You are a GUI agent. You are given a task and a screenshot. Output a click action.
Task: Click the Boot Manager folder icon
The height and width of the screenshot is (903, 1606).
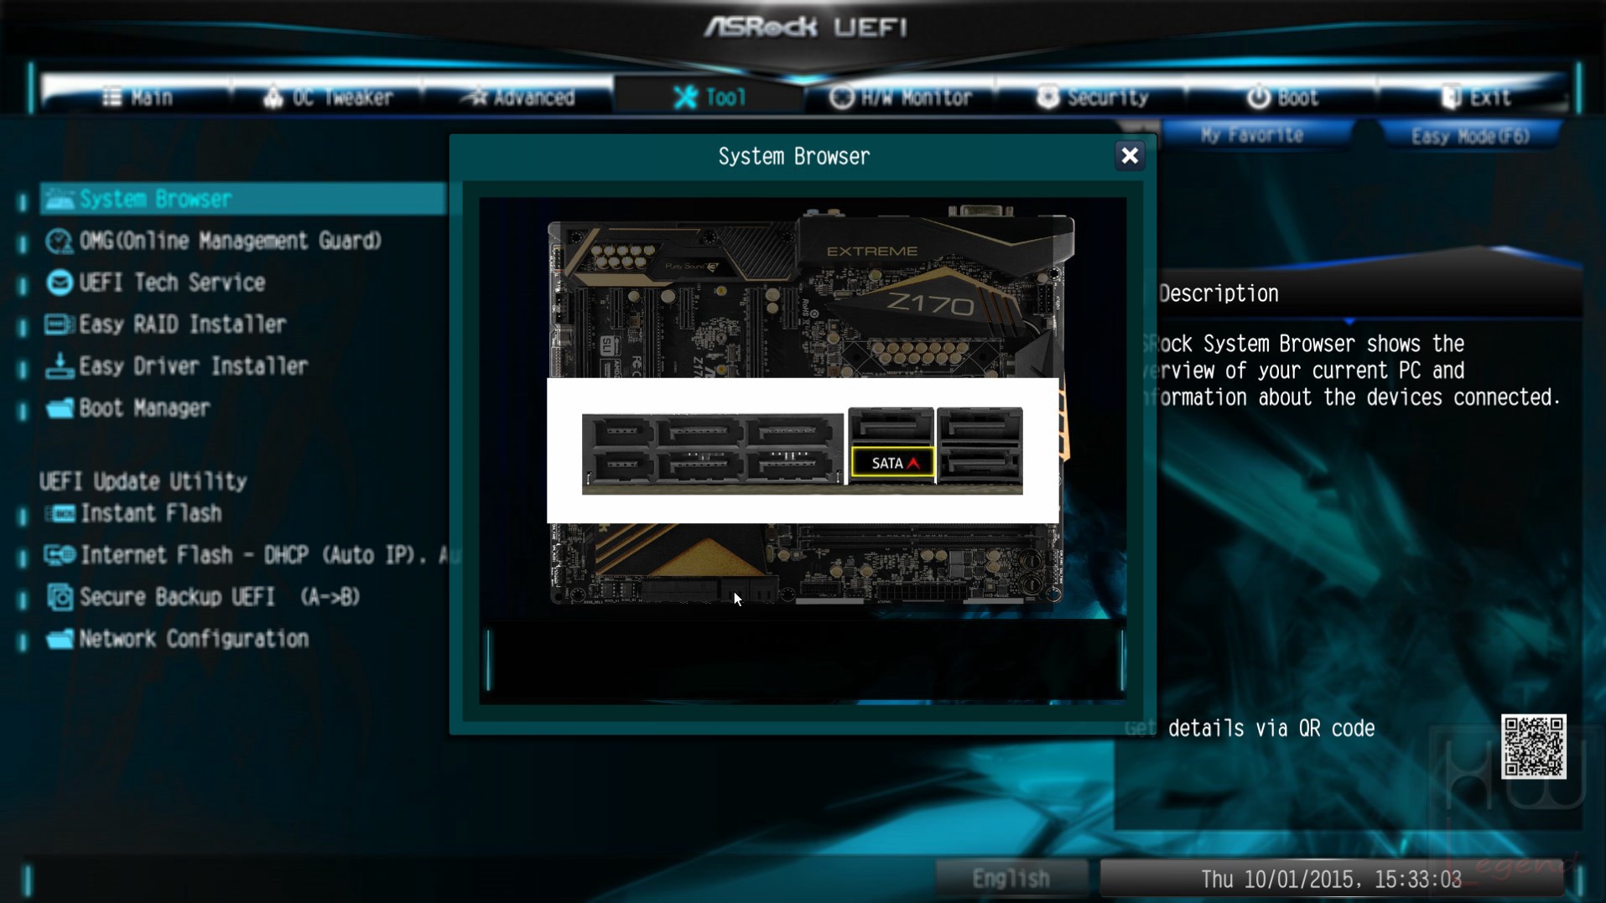pos(59,408)
